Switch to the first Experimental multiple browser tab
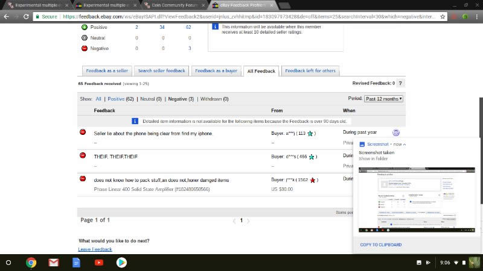 (37, 5)
